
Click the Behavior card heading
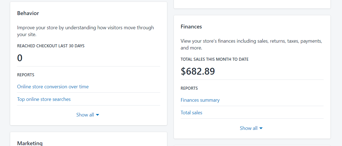click(x=28, y=13)
